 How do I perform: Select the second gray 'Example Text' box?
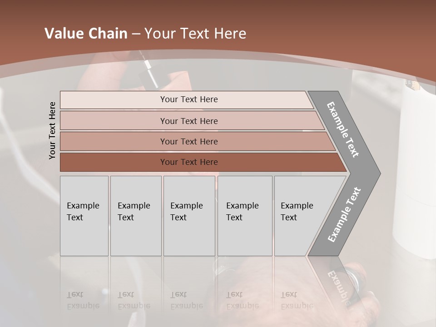pos(136,216)
